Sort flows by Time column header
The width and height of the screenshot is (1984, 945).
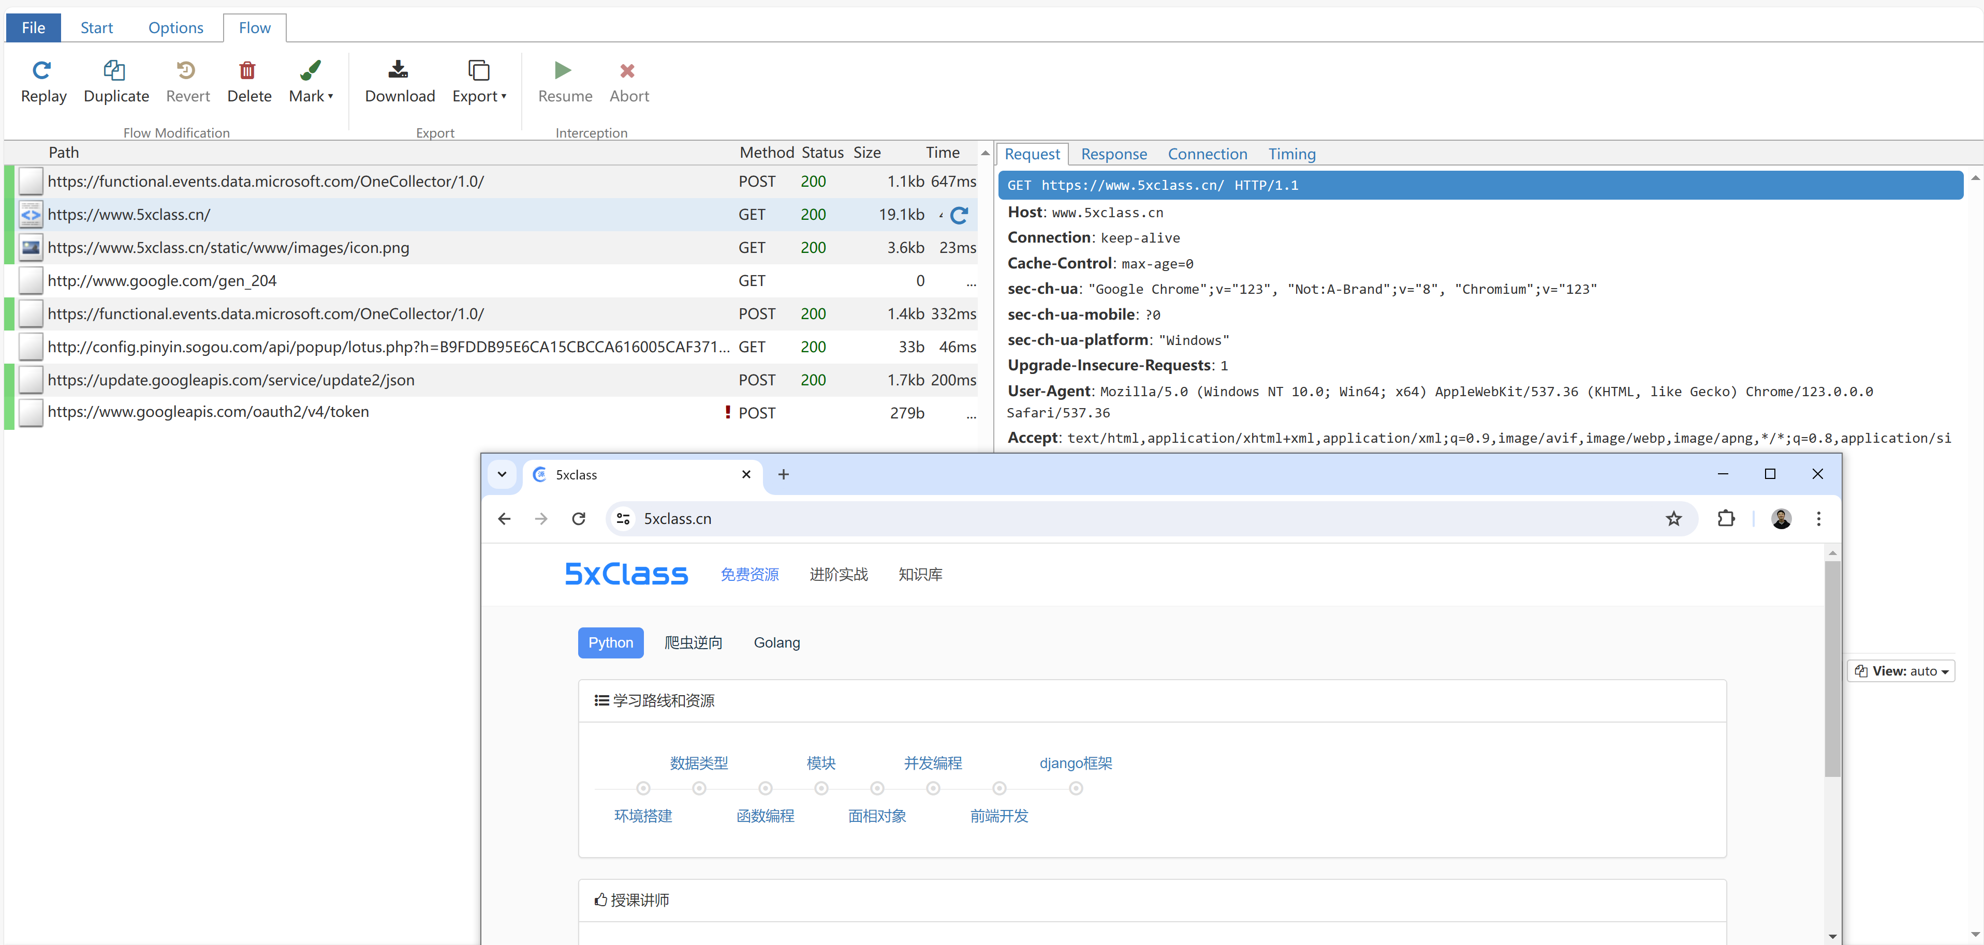click(942, 153)
